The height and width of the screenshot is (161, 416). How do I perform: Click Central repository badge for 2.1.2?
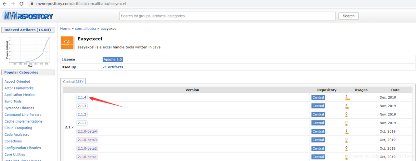tap(318, 114)
